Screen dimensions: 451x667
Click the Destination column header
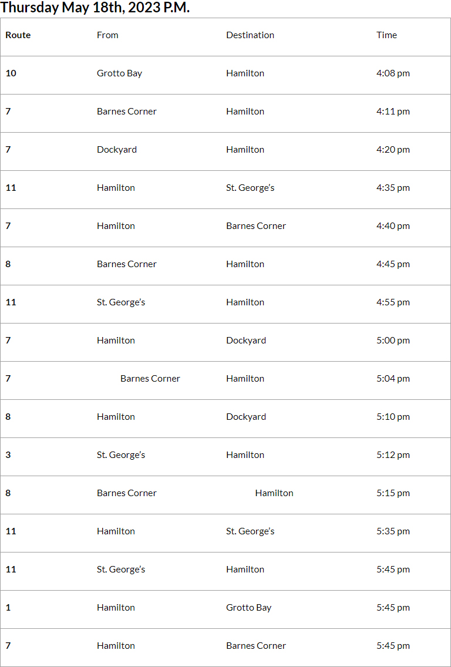250,35
